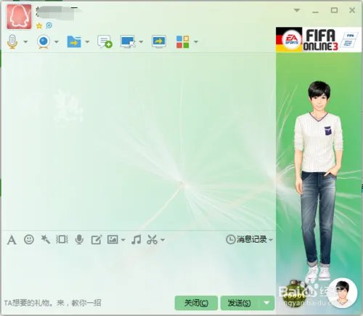Record a voice message with microphone icon
This screenshot has height=316, width=363.
[x=79, y=240]
